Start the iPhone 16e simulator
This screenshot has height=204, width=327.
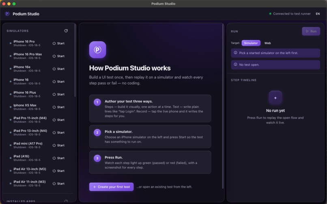point(58,69)
